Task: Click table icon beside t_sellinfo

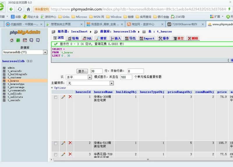Action: pos(4,94)
